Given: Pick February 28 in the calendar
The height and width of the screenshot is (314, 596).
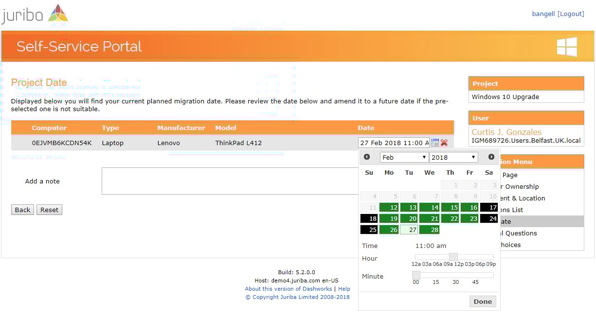Looking at the screenshot, I should tap(429, 230).
